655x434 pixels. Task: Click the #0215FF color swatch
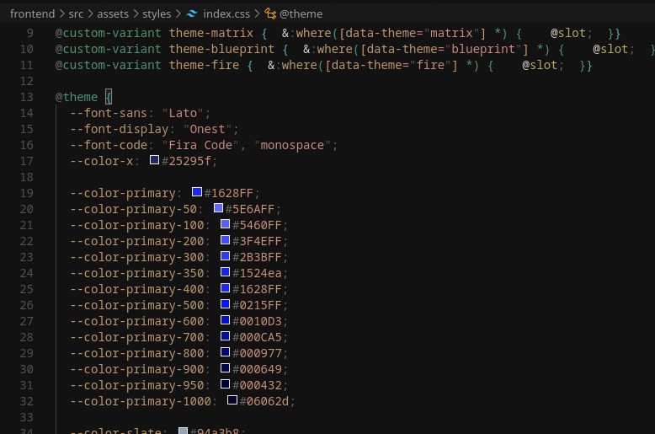pyautogui.click(x=225, y=304)
